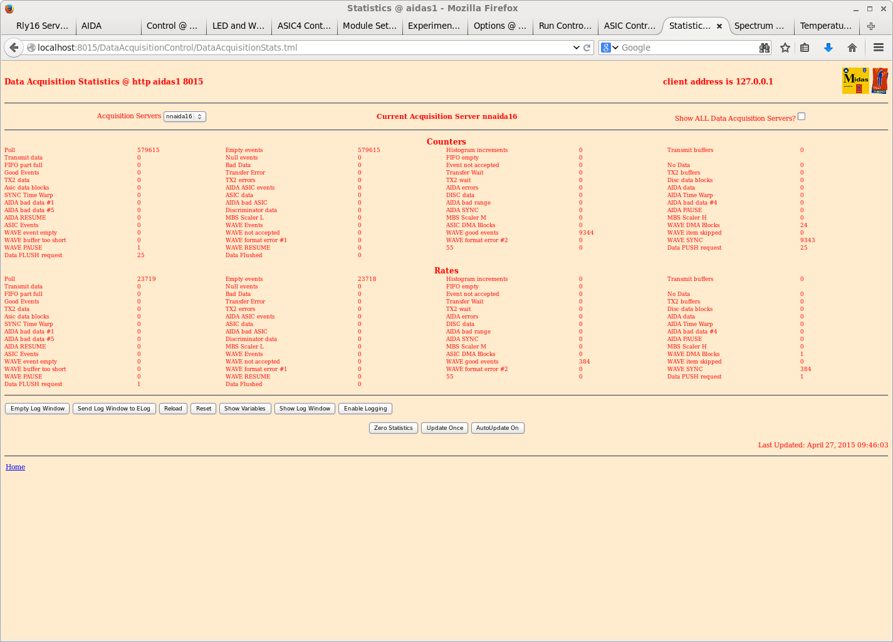The width and height of the screenshot is (893, 642).
Task: Click the Firefox icon in title bar
Action: pyautogui.click(x=9, y=8)
